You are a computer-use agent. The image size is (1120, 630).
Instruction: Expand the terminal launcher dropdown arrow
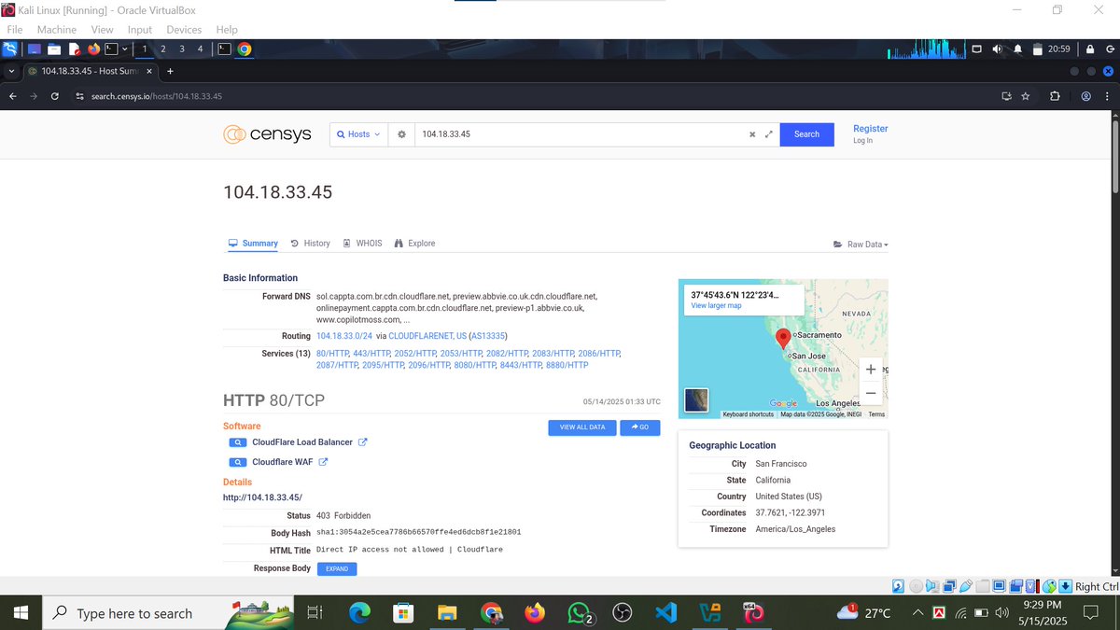pos(123,49)
